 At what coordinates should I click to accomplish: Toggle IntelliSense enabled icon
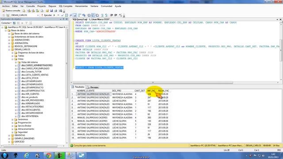tap(75, 15)
